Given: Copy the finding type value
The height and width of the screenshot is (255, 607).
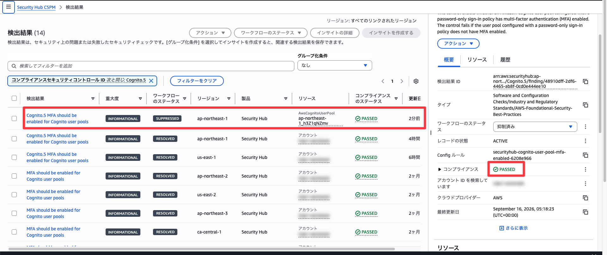Looking at the screenshot, I should tap(586, 105).
